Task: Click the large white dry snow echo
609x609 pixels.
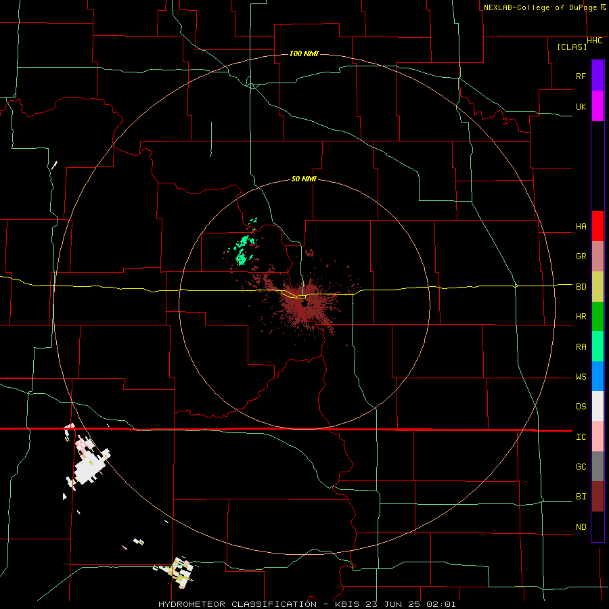Action: [90, 466]
